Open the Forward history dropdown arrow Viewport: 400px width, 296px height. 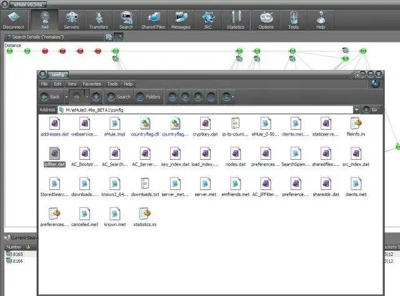(87, 97)
